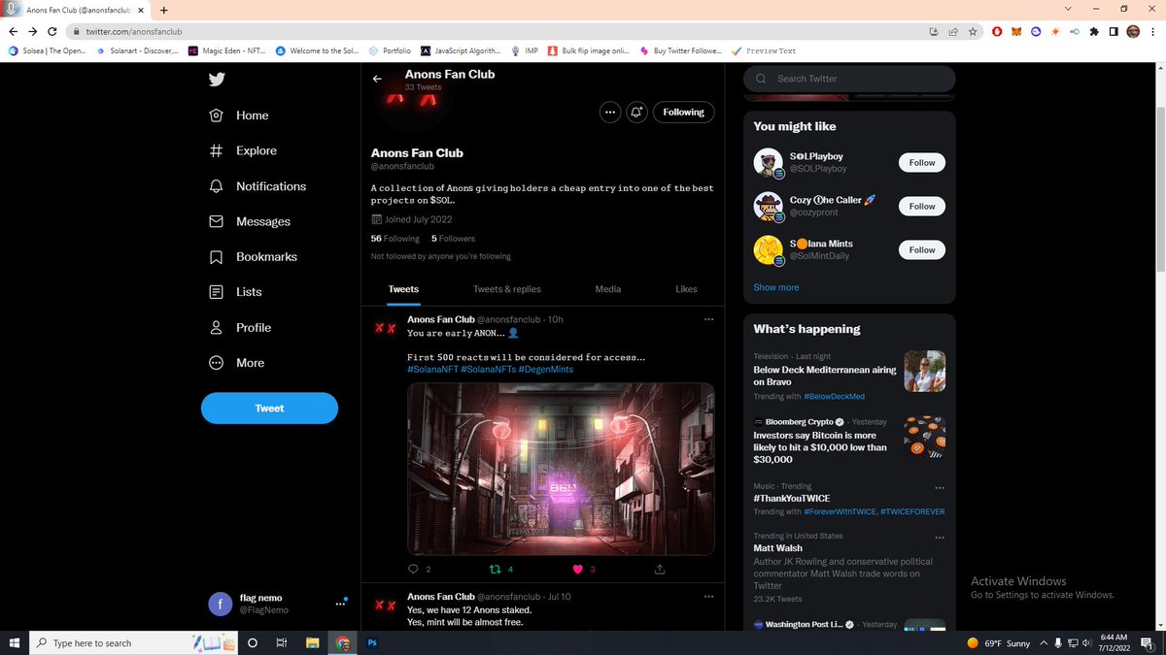The image size is (1166, 655).
Task: Share the 'You are early ANON' tweet
Action: (660, 569)
